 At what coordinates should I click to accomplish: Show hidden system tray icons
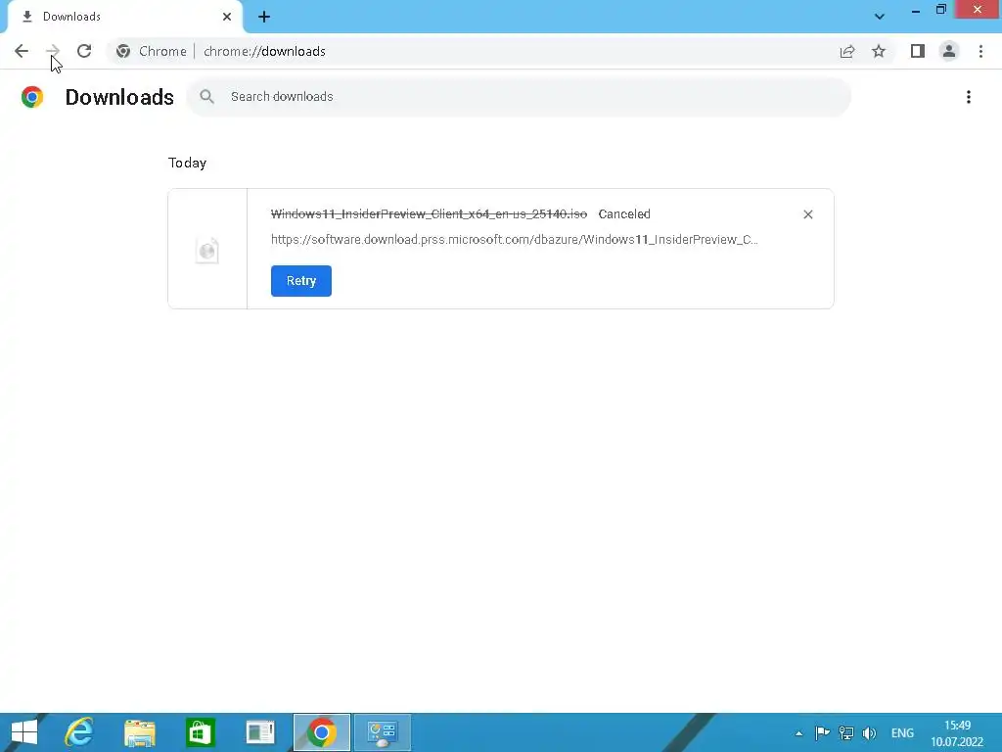tap(798, 733)
